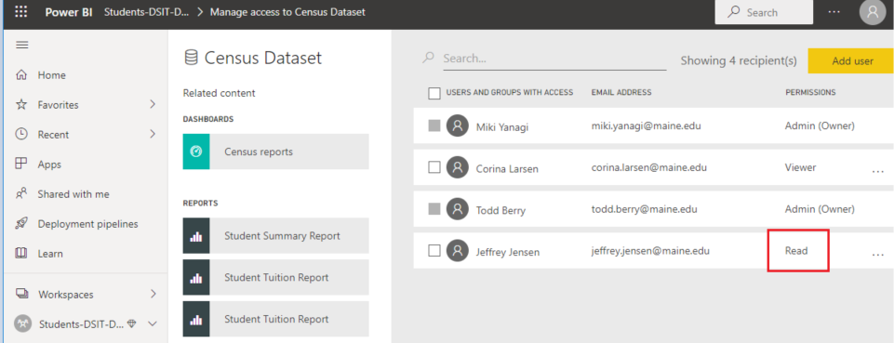The height and width of the screenshot is (343, 894).
Task: Collapse navigation pane hamburger icon
Action: pos(22,45)
